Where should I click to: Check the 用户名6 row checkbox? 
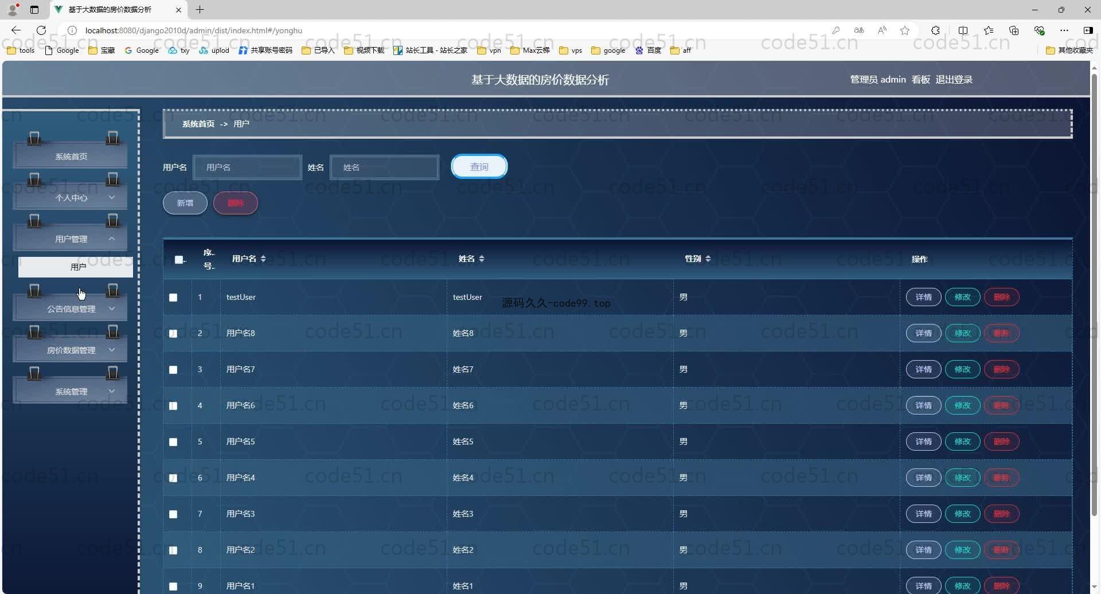click(173, 406)
